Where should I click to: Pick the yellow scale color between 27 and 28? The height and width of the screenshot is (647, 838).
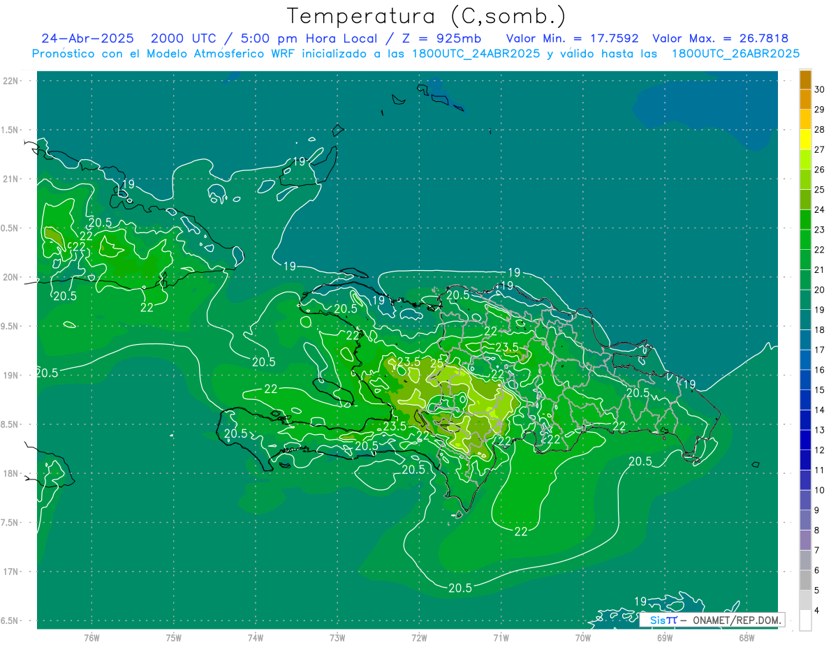pyautogui.click(x=805, y=140)
